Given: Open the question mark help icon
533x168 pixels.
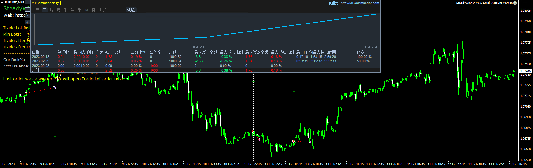Looking at the screenshot, I should coord(27,16).
